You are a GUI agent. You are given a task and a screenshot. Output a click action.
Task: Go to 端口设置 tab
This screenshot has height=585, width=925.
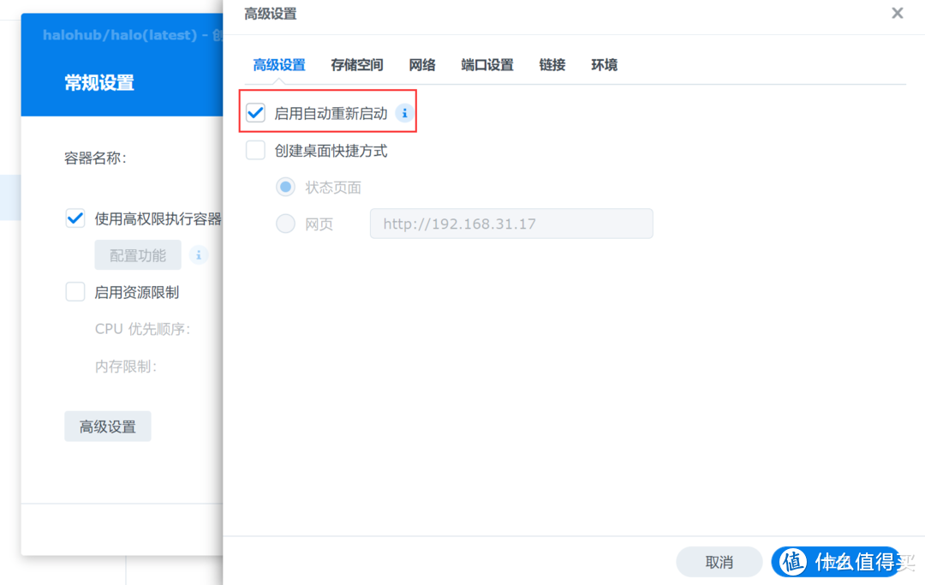pos(487,65)
